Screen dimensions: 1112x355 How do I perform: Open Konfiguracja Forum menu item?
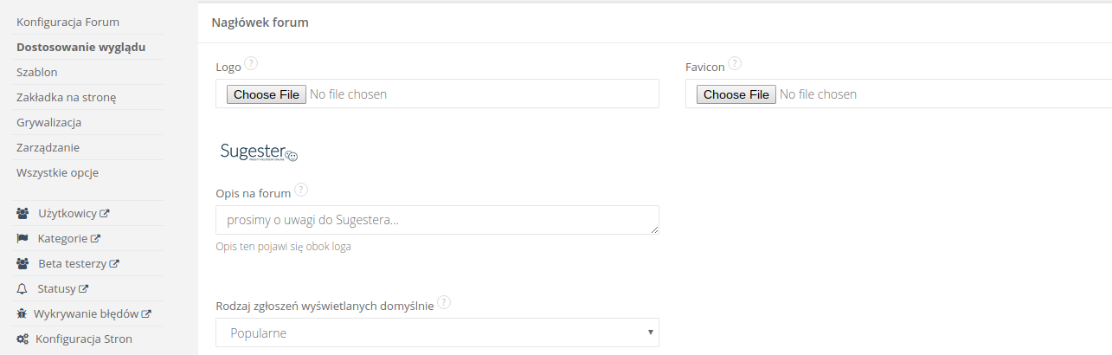click(67, 22)
